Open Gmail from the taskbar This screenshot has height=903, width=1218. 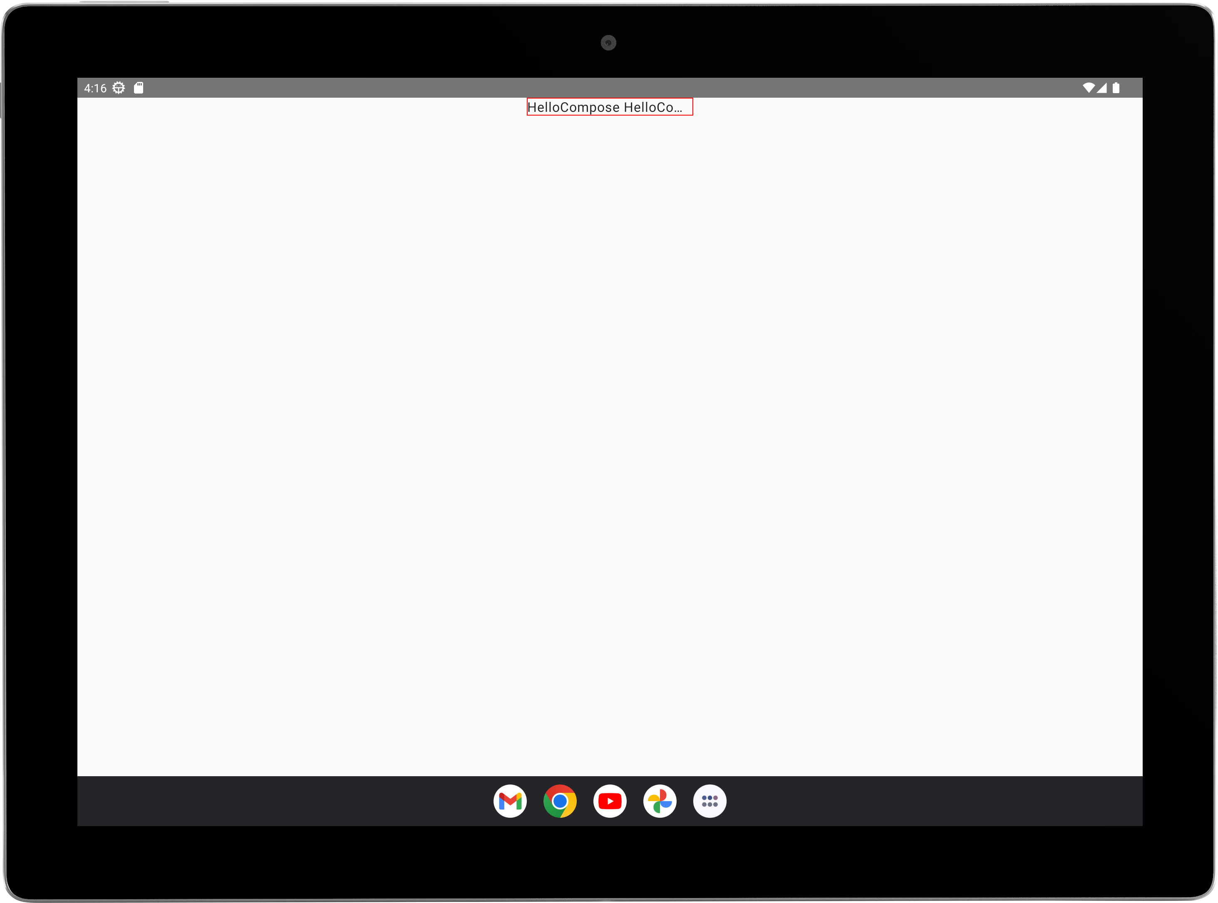point(509,801)
